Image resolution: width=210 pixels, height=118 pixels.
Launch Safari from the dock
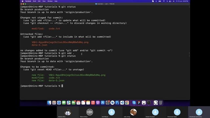(x=59, y=103)
